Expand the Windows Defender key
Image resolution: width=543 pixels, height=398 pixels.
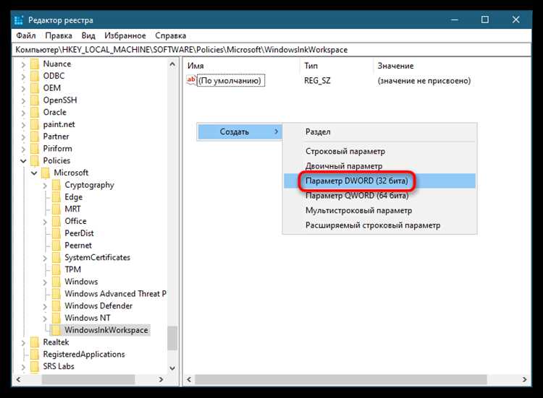(45, 306)
